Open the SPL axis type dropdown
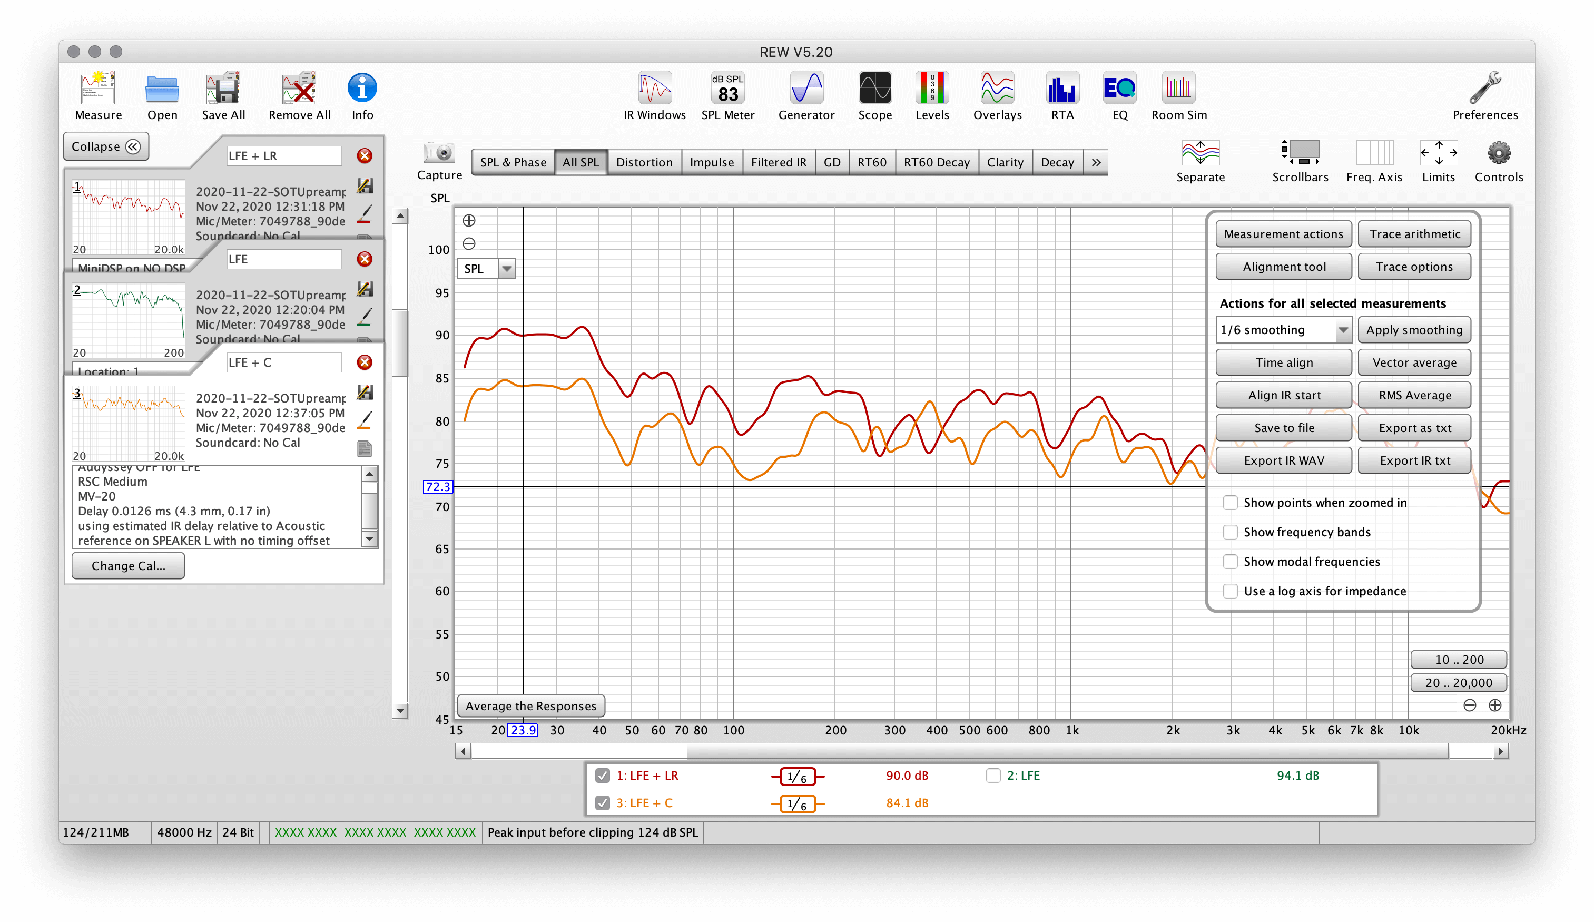 click(486, 269)
